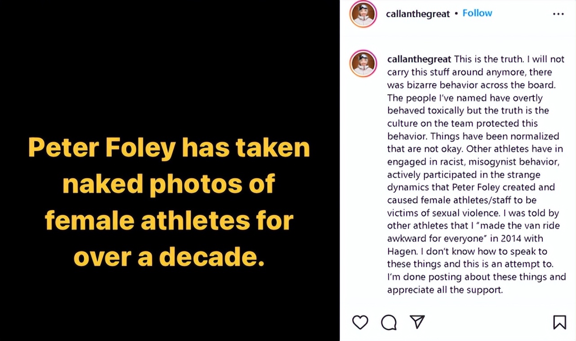Click the avatar beside the caption
Viewport: 576px width, 341px height.
click(x=363, y=63)
